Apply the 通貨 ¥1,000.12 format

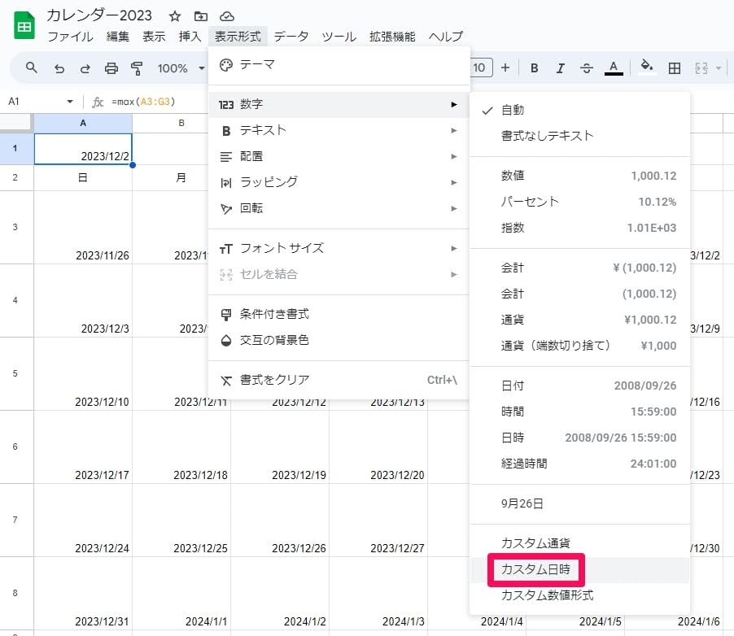click(579, 320)
